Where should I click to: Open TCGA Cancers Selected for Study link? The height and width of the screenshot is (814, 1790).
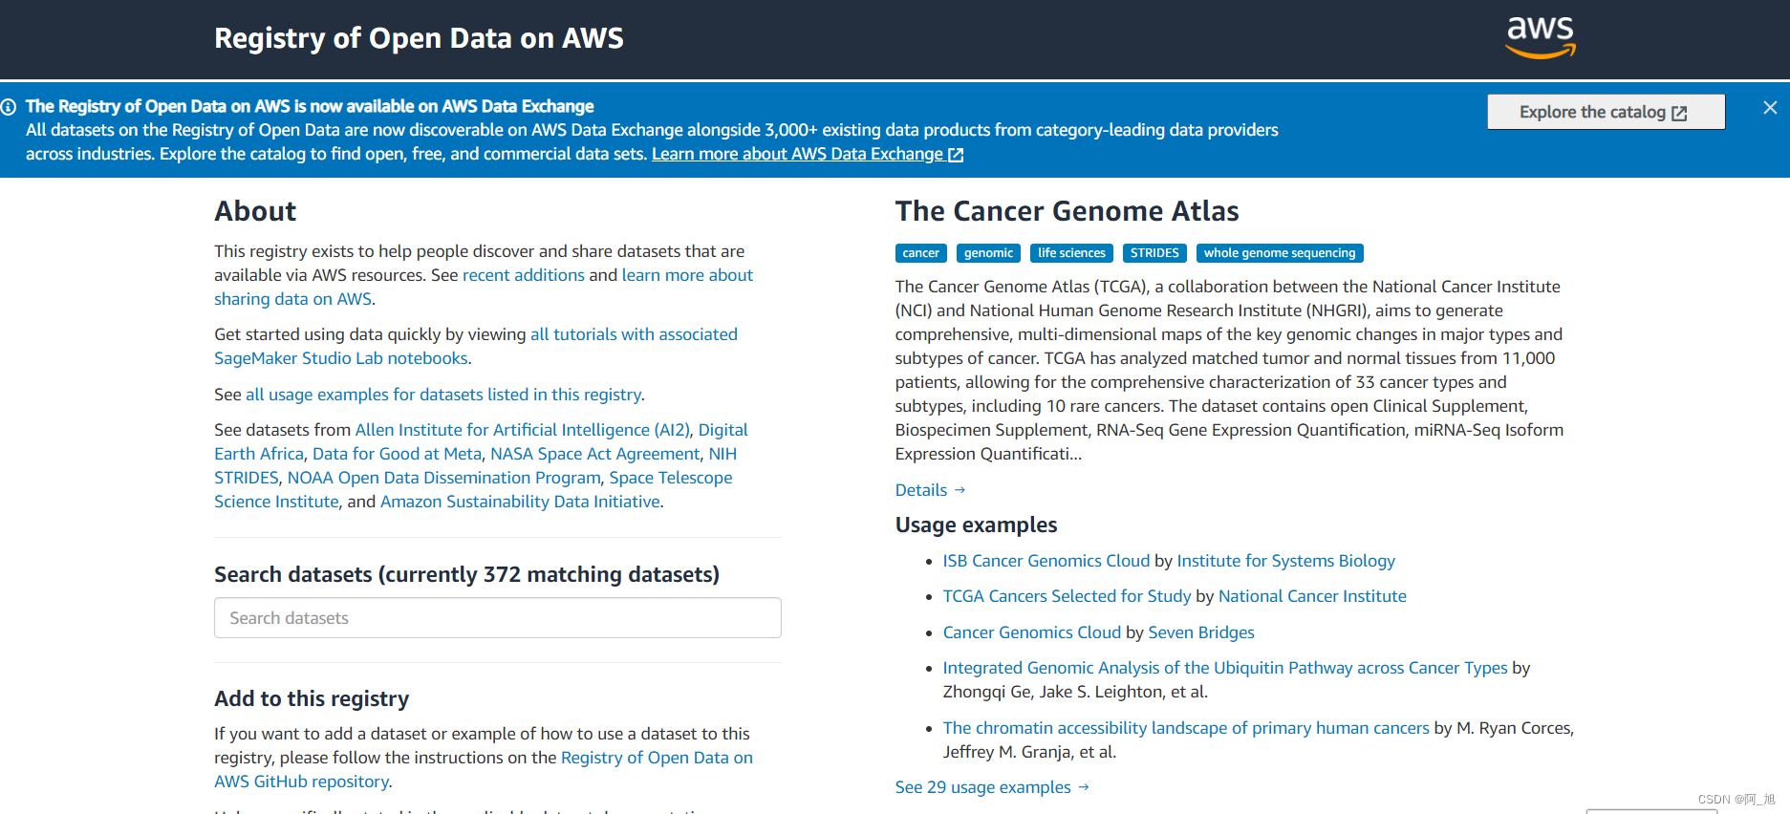(x=1067, y=596)
